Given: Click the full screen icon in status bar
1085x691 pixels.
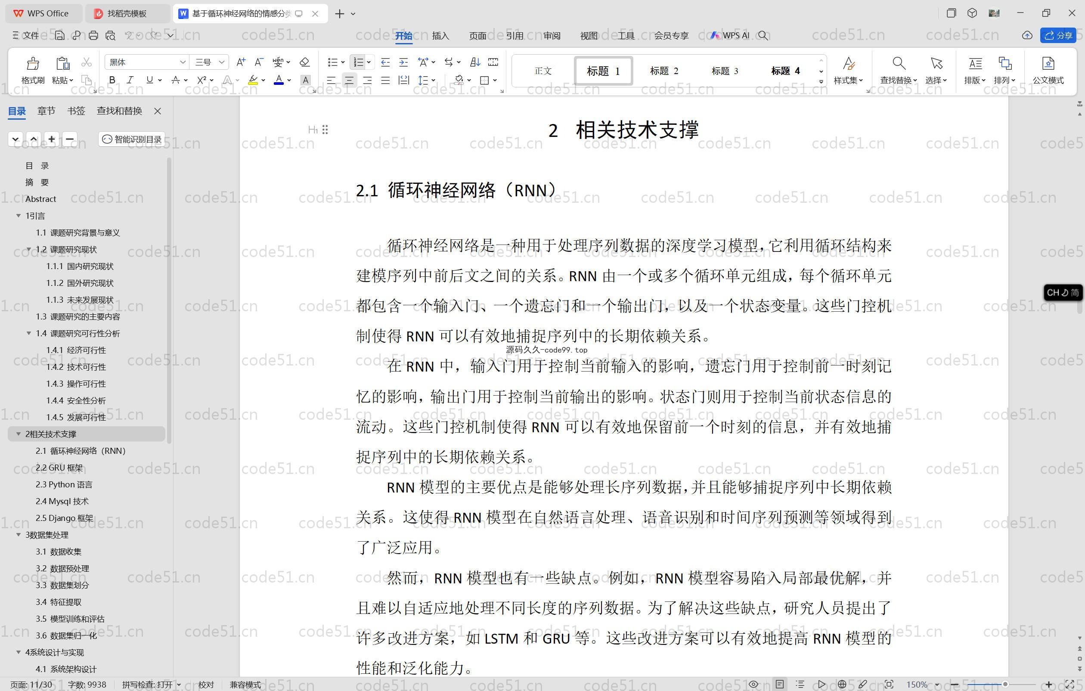Looking at the screenshot, I should (x=1069, y=684).
